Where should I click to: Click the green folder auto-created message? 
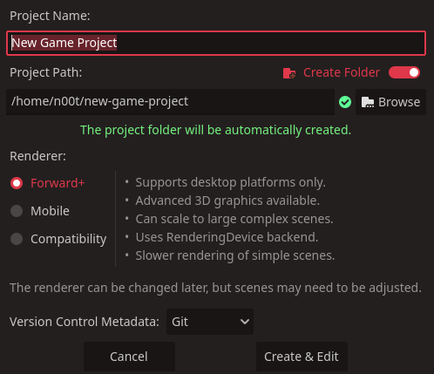(x=215, y=130)
